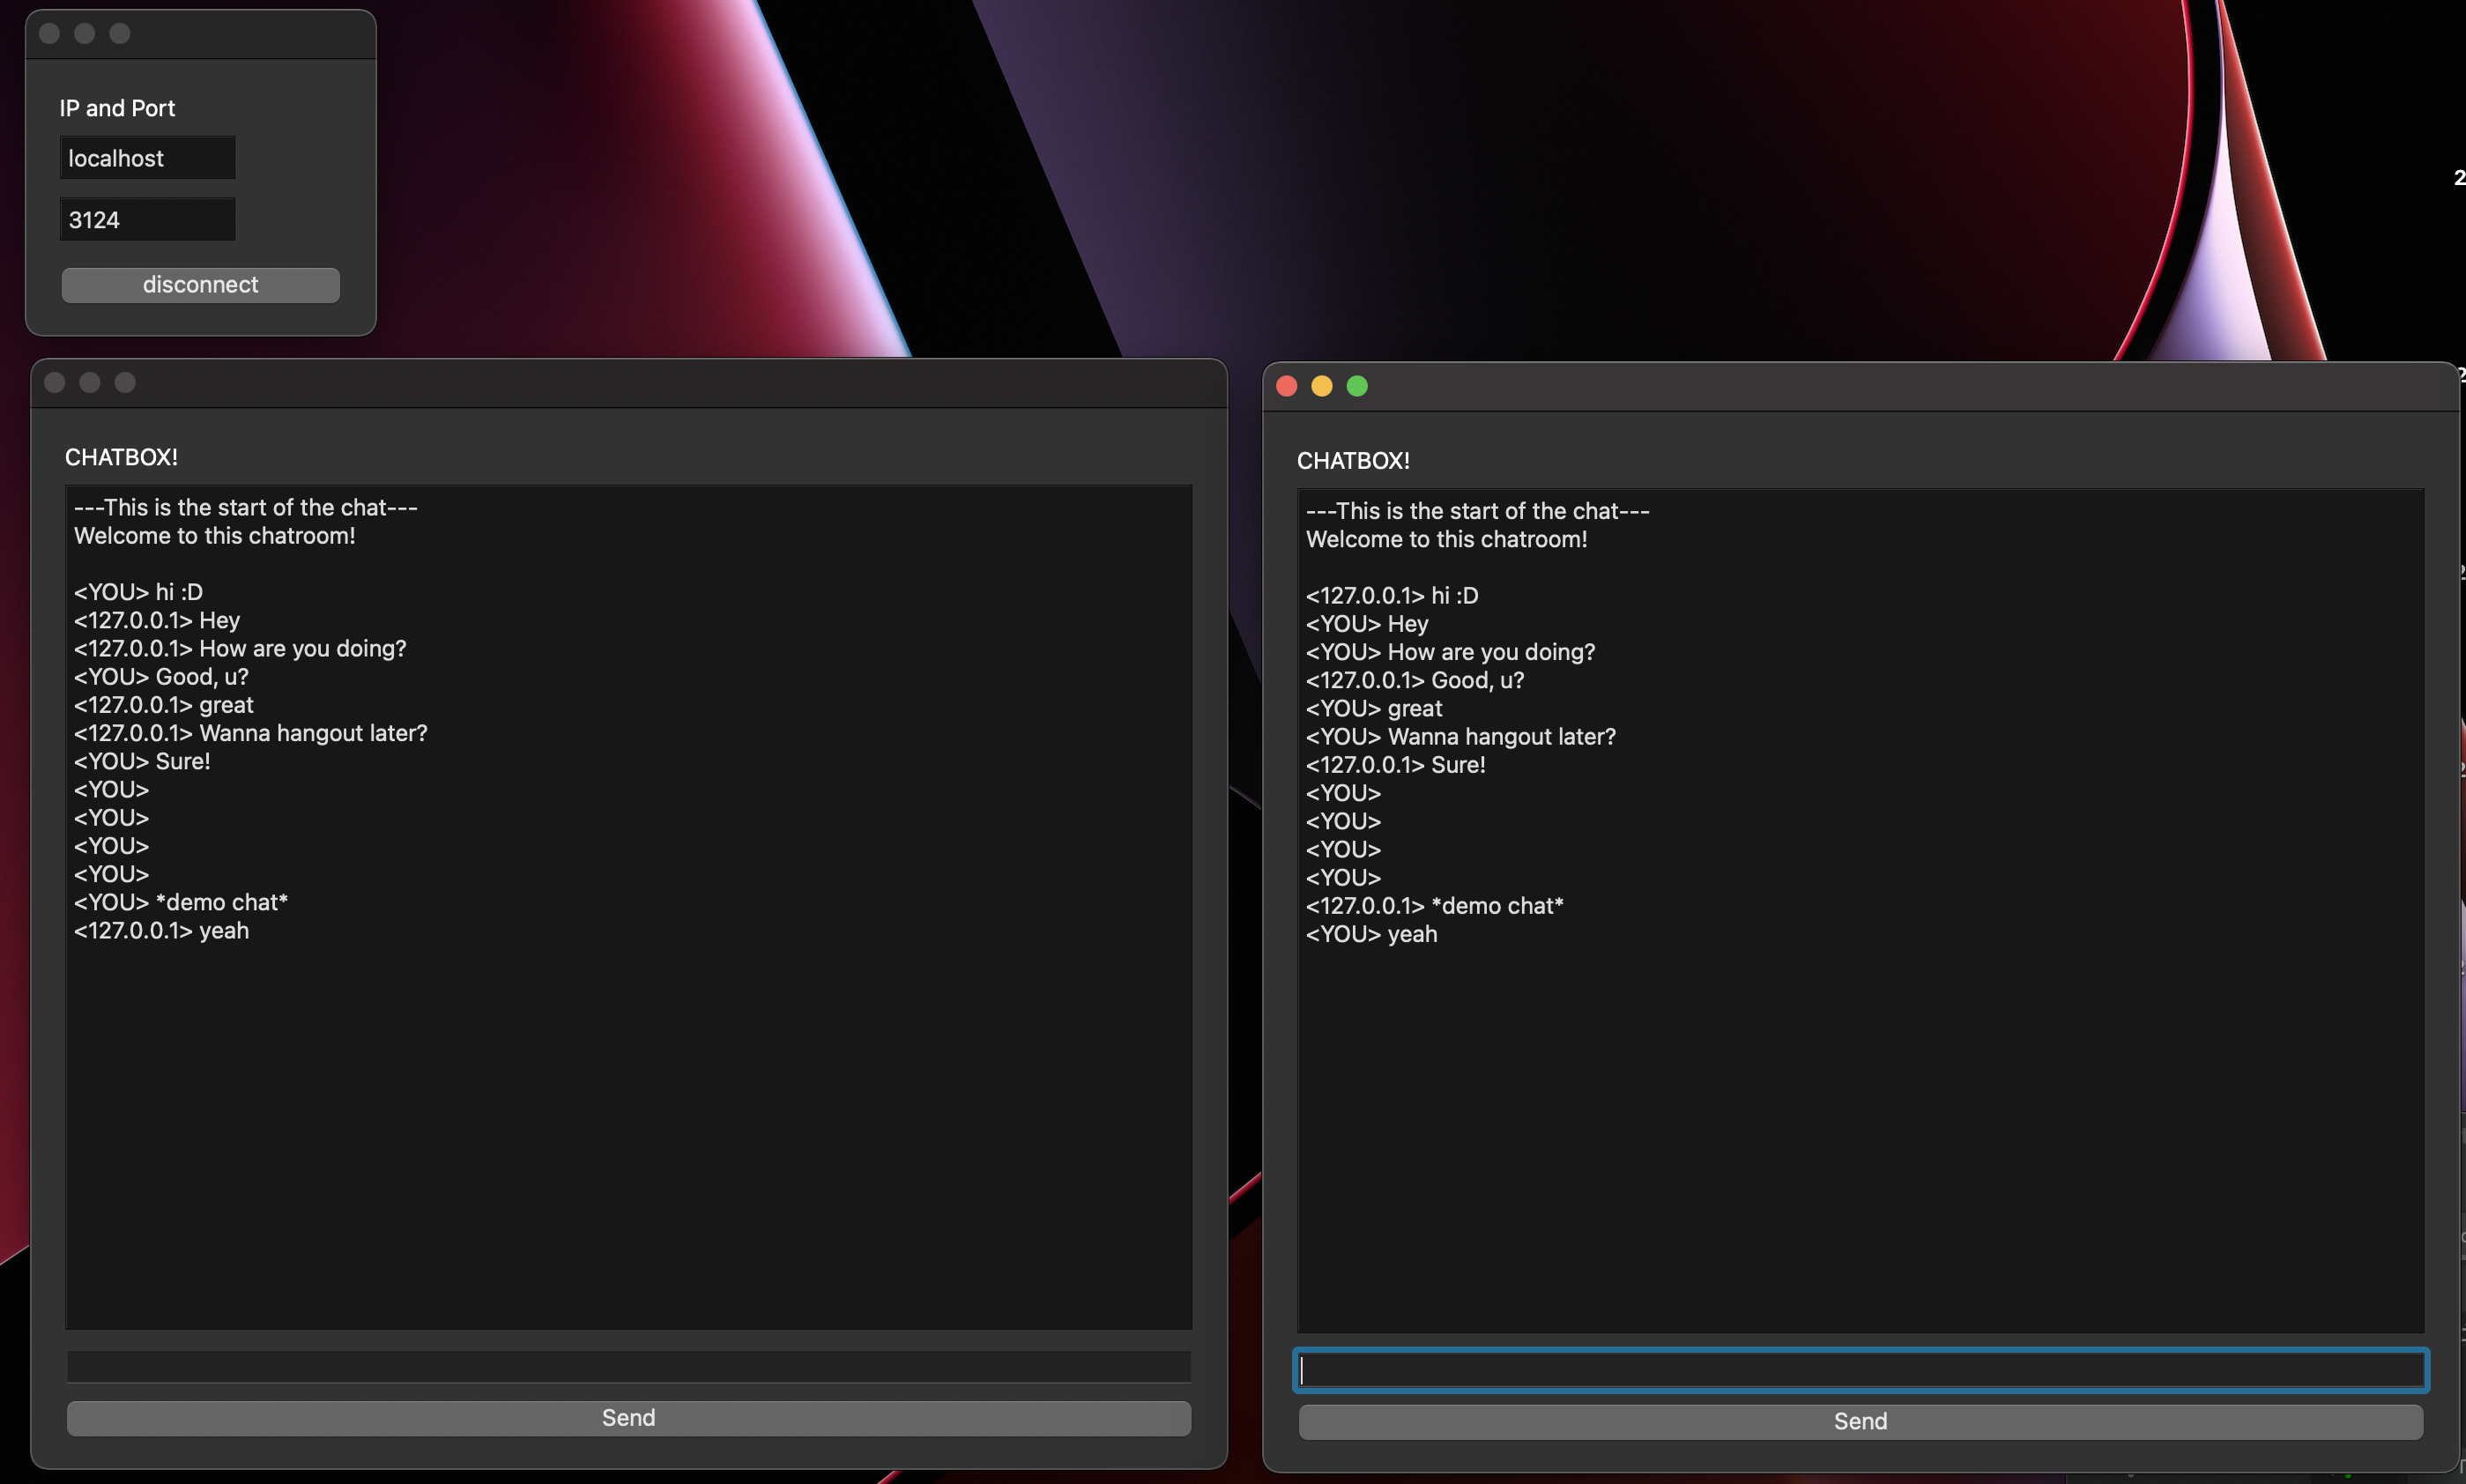
Task: Click the 3124 port number field
Action: (147, 220)
